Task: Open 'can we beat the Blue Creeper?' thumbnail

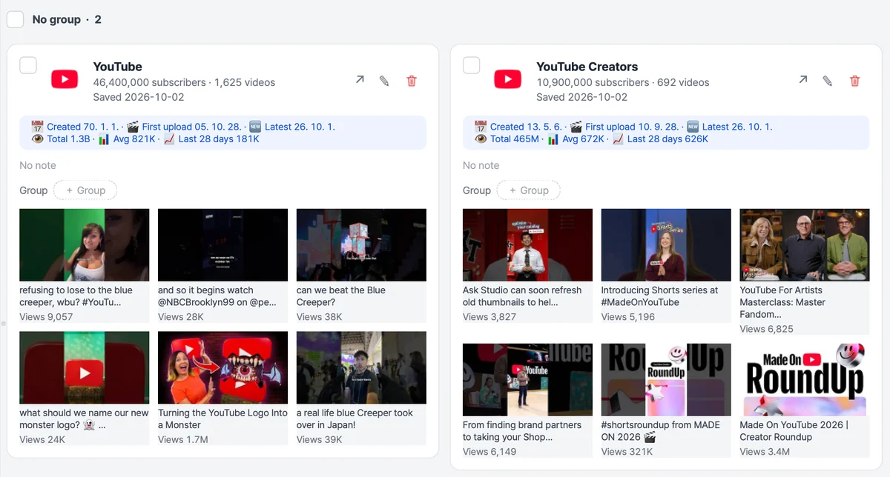Action: coord(362,244)
